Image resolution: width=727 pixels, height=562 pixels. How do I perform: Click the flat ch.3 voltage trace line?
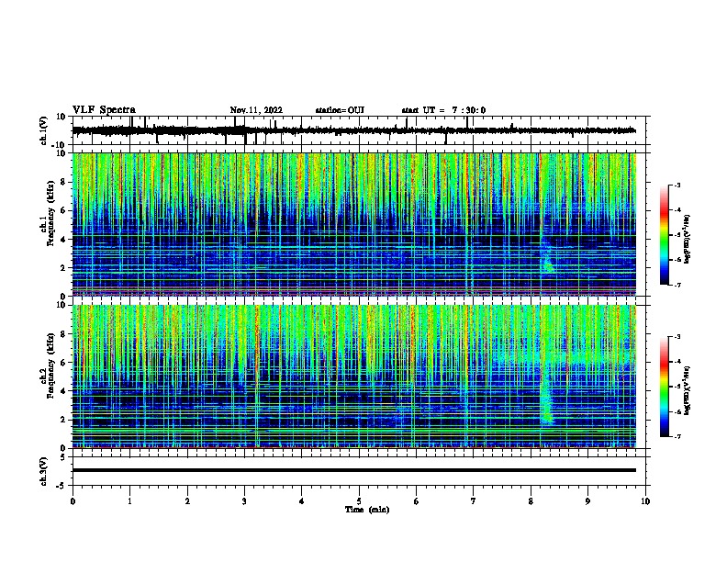pos(353,470)
